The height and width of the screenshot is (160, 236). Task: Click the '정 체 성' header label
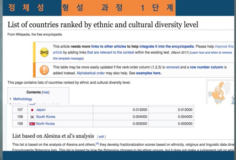(26, 8)
